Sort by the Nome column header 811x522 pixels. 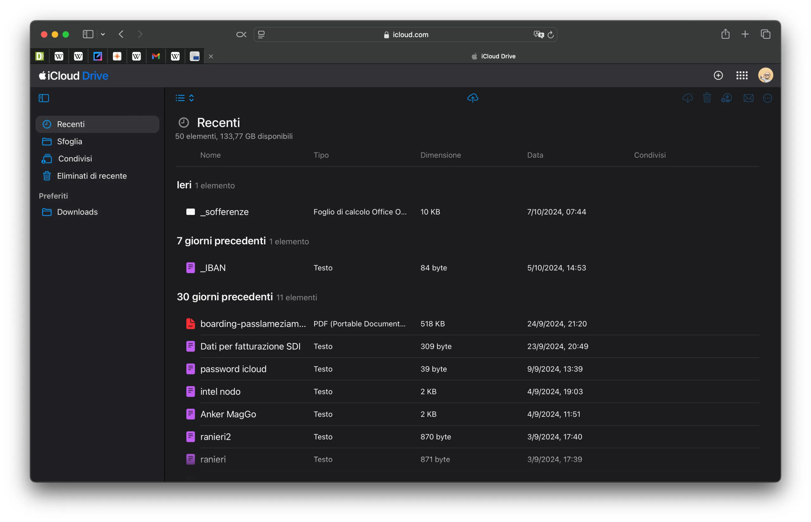(210, 155)
